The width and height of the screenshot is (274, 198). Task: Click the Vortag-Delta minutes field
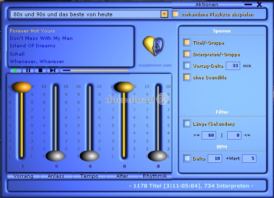(233, 66)
